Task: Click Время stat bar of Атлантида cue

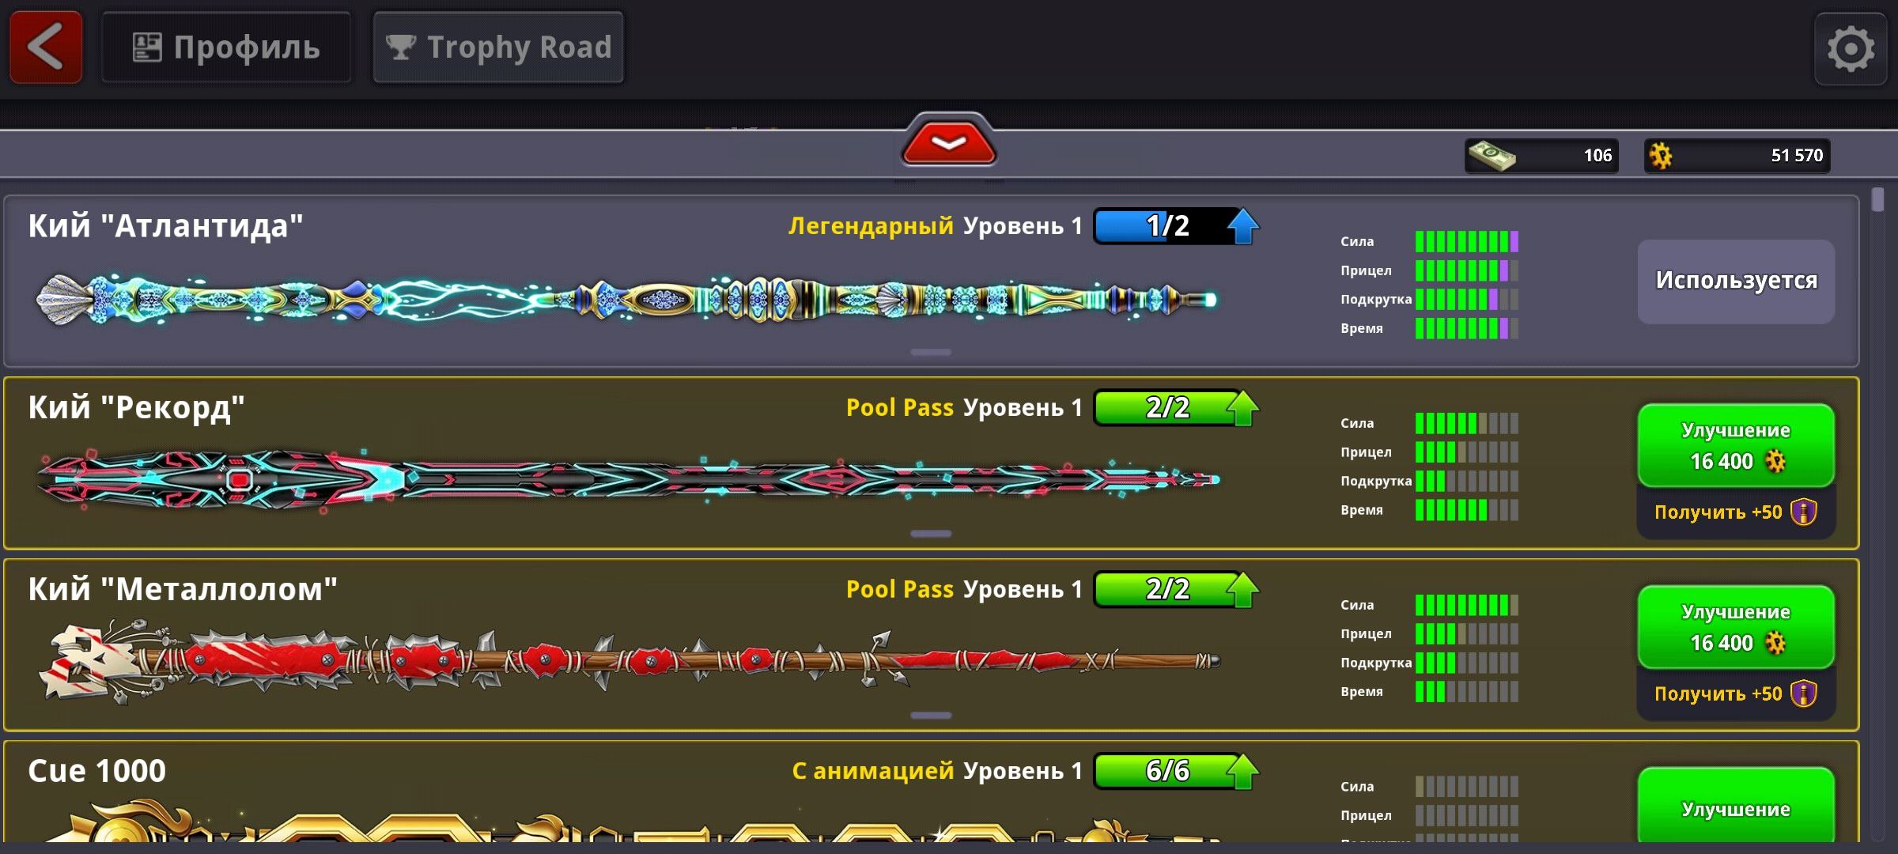Action: click(x=1467, y=328)
